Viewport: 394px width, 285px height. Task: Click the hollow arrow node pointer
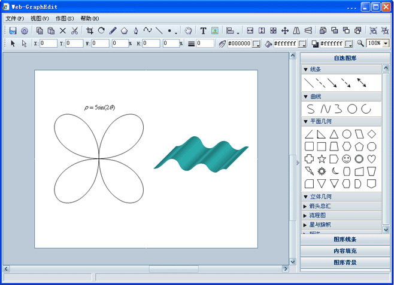[x=24, y=44]
